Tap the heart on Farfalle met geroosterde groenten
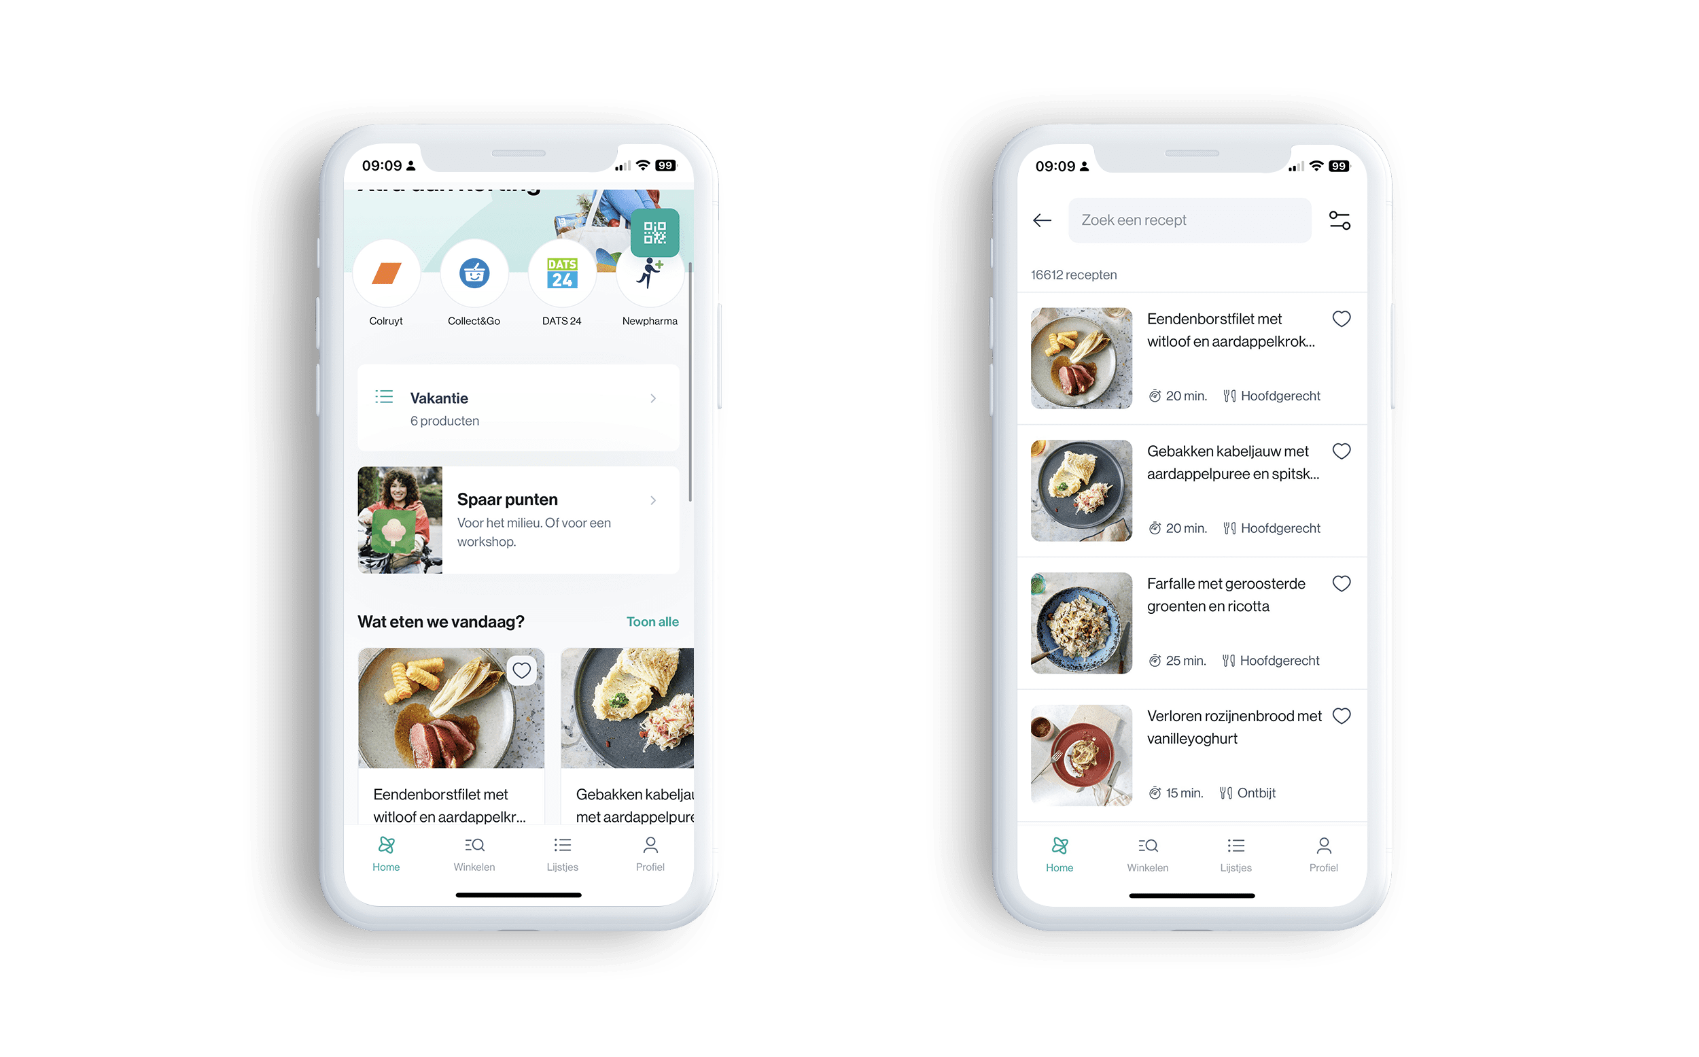Viewport: 1699px width, 1057px height. (1339, 585)
